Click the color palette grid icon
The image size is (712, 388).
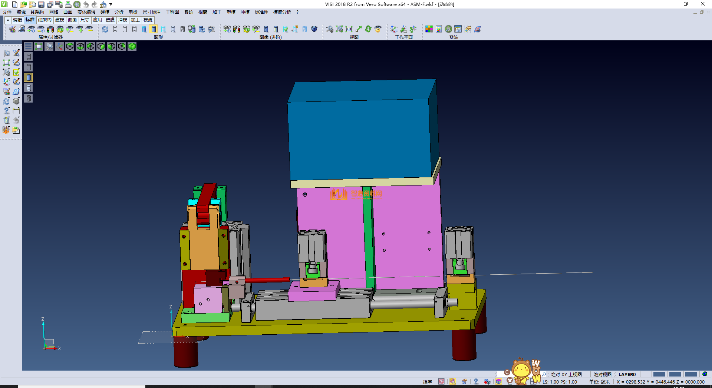429,29
